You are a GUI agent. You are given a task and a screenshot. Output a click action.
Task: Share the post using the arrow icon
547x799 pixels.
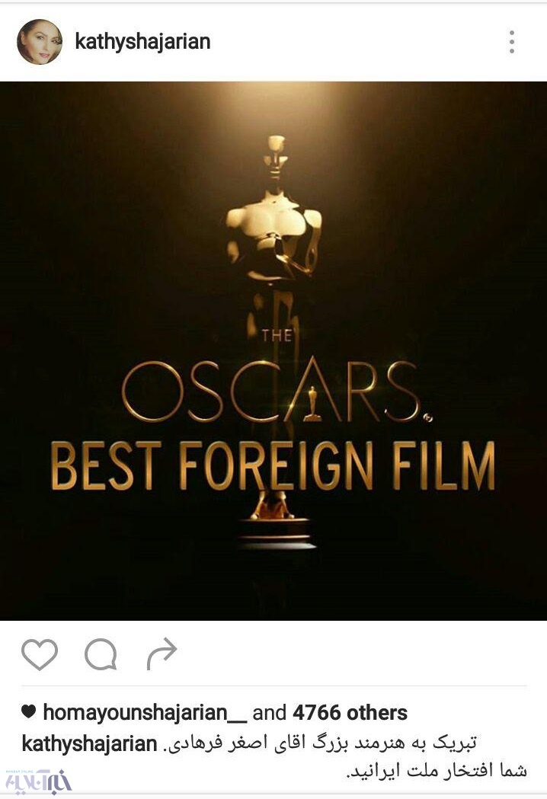tap(162, 654)
